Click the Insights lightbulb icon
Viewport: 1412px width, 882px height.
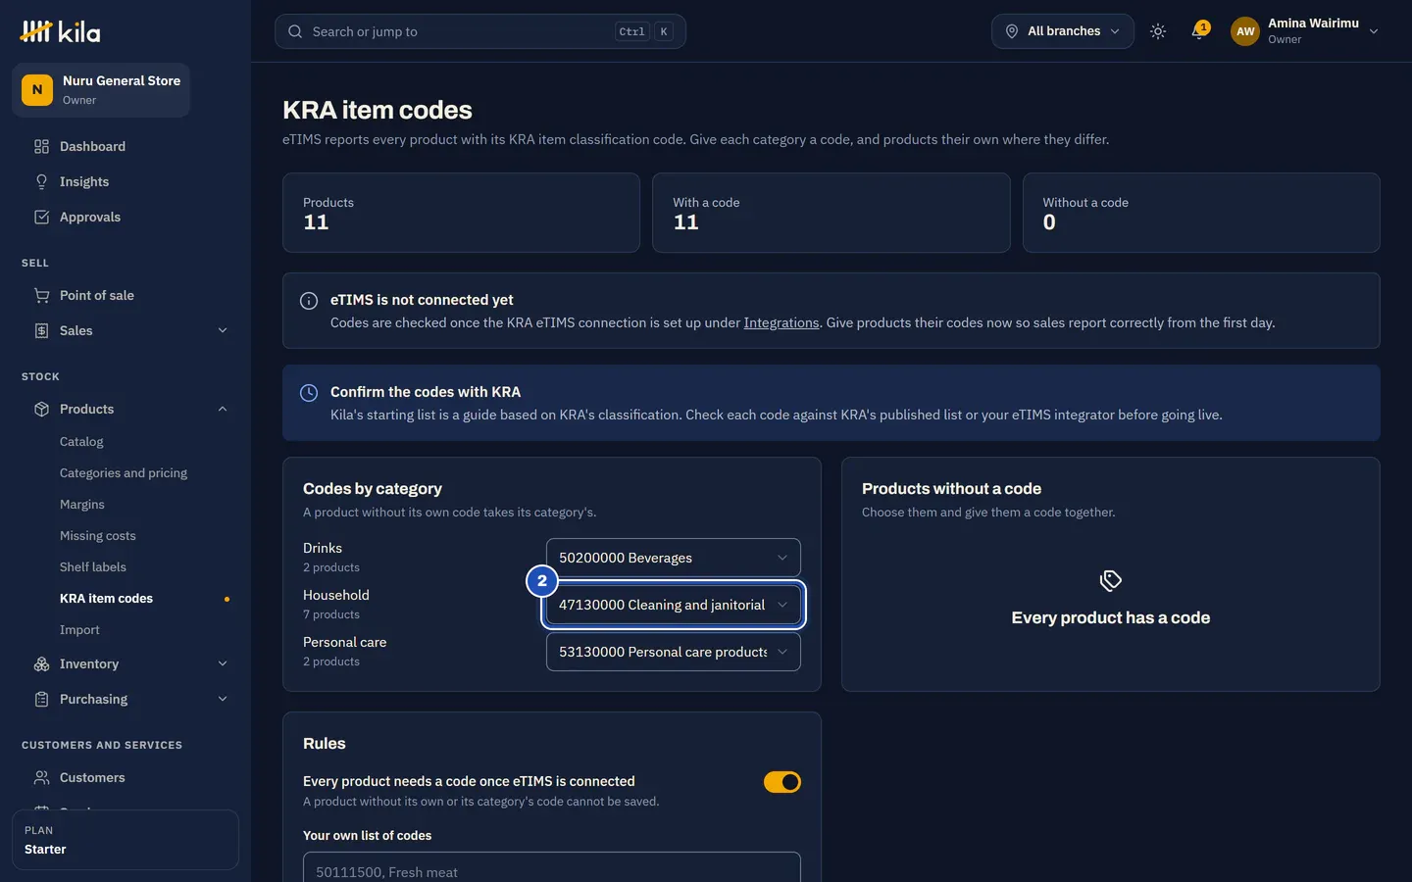coord(41,181)
